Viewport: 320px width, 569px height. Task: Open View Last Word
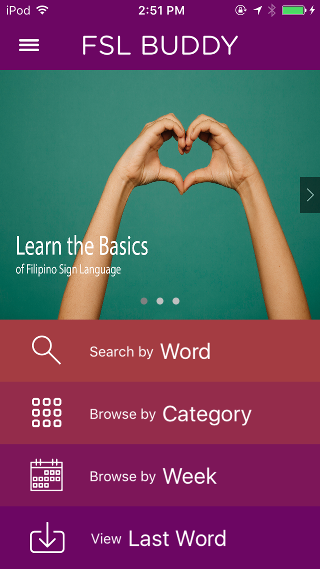(160, 538)
